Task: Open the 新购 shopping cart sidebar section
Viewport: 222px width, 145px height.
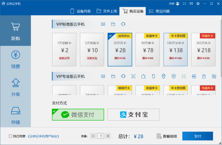Action: click(x=16, y=31)
